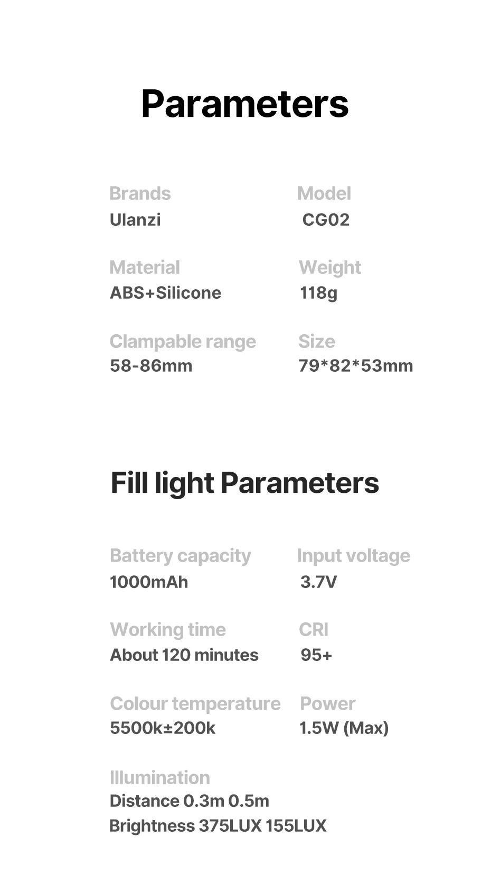Screen dimensions: 491x873
Task: Click the Brands label
Action: (140, 194)
